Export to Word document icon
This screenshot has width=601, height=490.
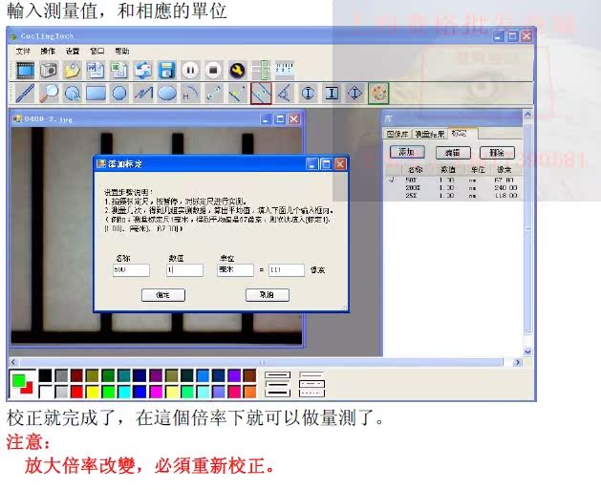point(96,70)
